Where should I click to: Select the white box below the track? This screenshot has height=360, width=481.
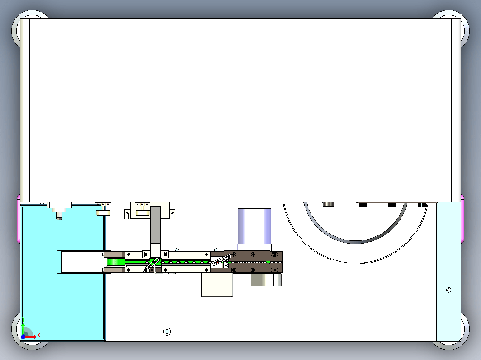tap(217, 285)
